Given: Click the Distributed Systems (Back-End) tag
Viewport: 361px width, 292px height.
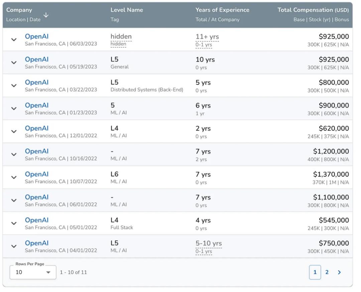Looking at the screenshot, I should pos(147,90).
